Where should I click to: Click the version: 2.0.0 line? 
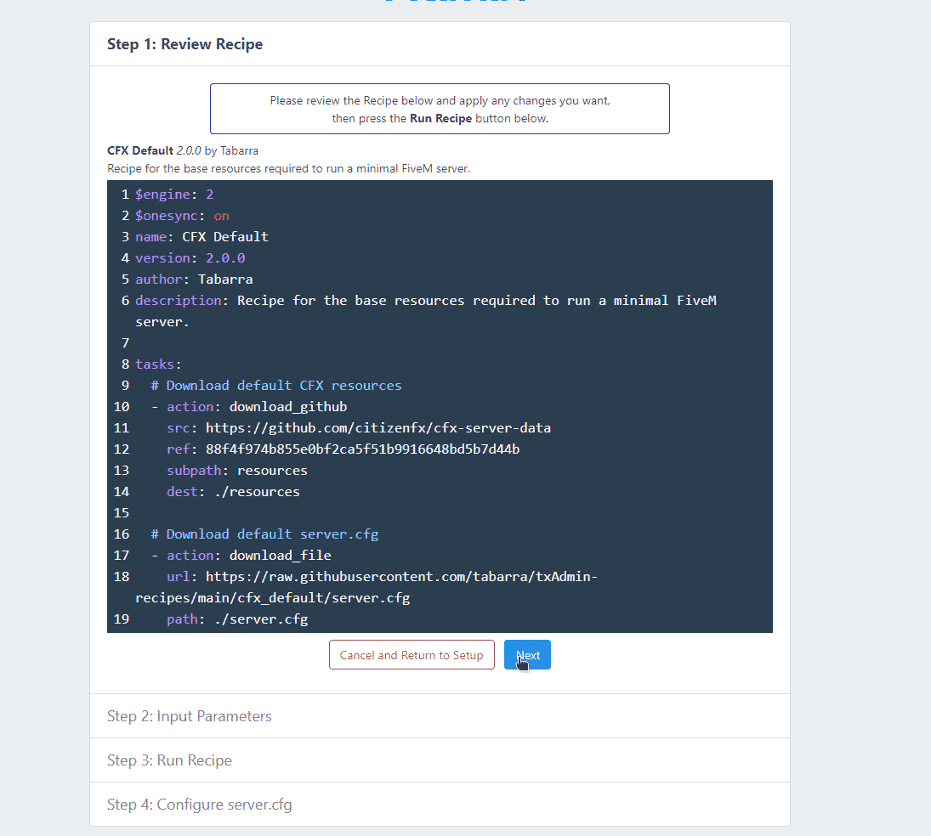tap(190, 258)
